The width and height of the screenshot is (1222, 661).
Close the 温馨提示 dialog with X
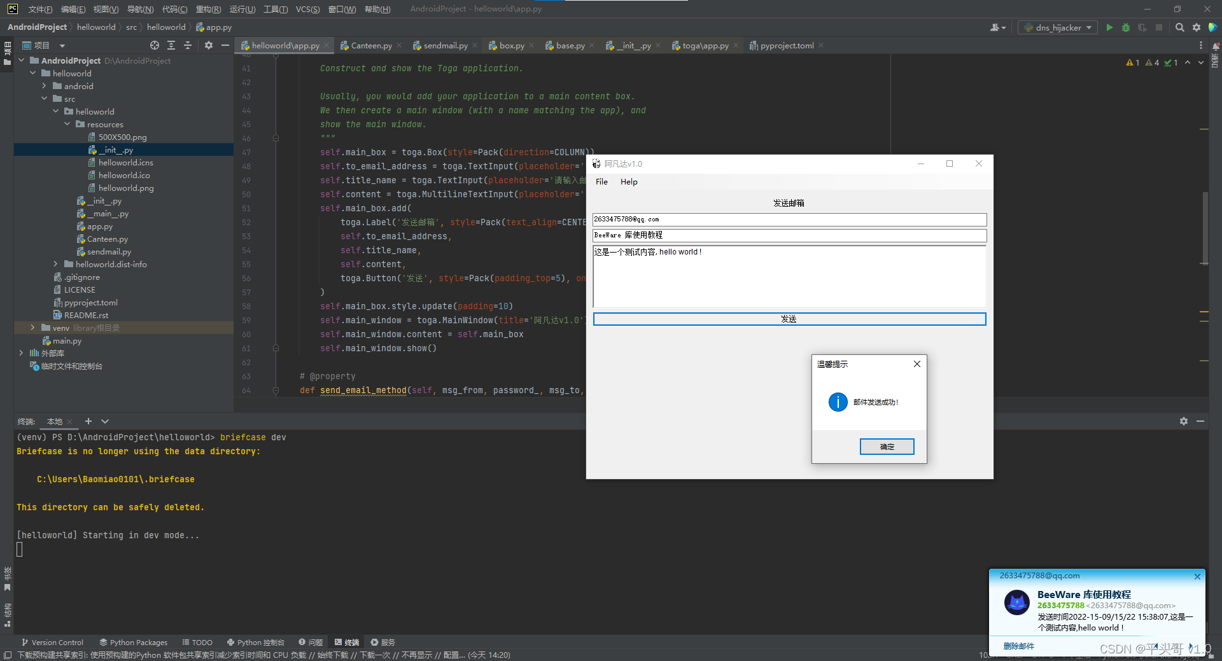917,364
